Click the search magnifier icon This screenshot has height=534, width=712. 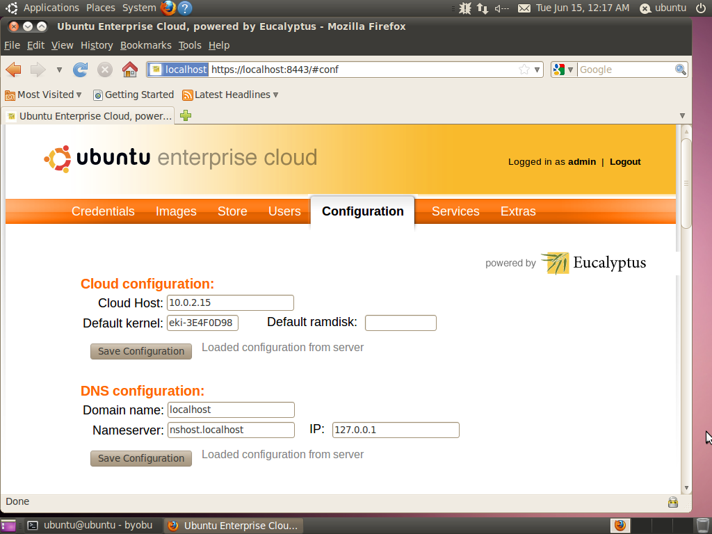click(680, 70)
